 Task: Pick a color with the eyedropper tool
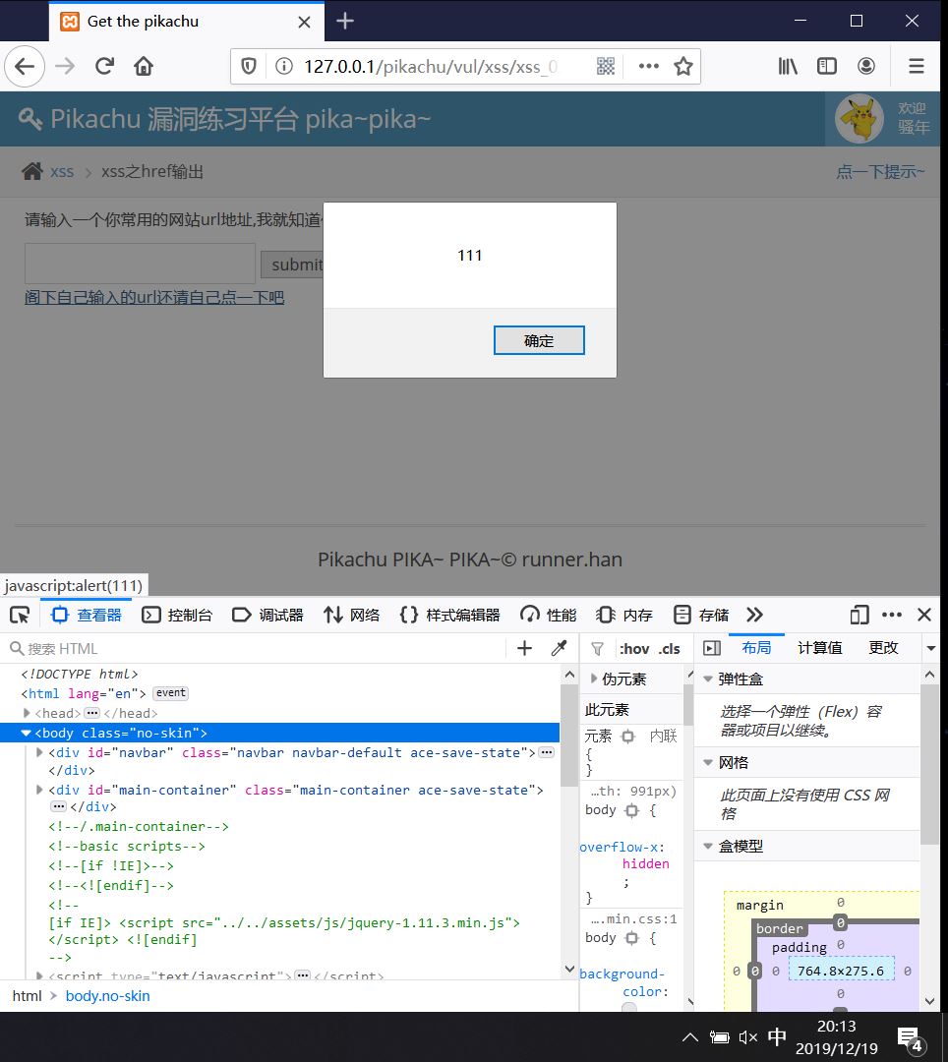click(x=560, y=649)
